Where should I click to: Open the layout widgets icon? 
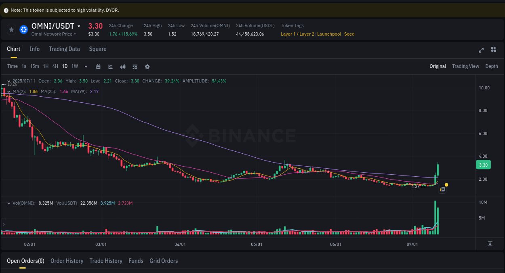(493, 50)
